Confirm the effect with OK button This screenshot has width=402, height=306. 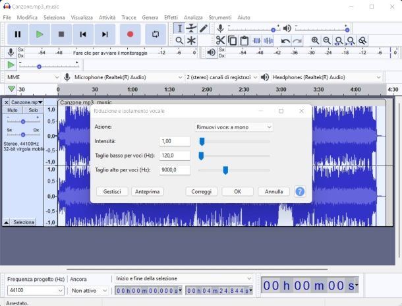tap(238, 192)
